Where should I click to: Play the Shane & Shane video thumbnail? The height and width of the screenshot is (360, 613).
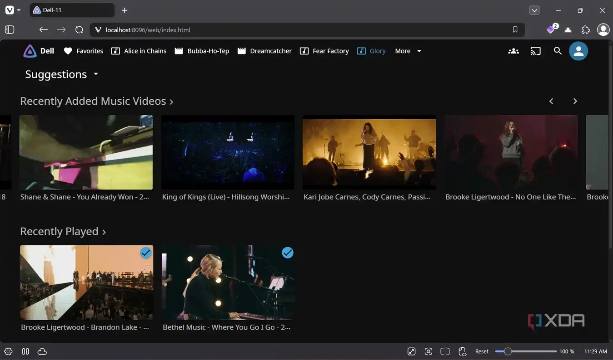(x=86, y=152)
